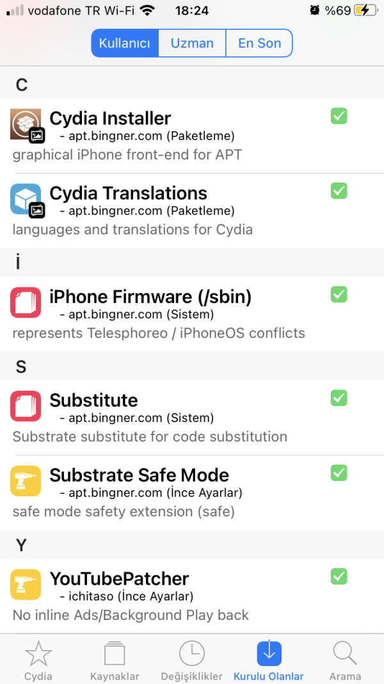Open the Substrate Safe Mode package title
This screenshot has height=684, width=384.
click(139, 475)
